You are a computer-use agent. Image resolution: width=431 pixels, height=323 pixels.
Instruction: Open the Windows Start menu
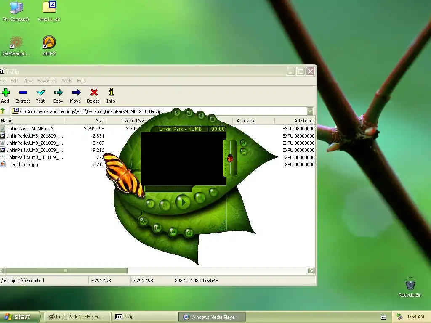20,317
